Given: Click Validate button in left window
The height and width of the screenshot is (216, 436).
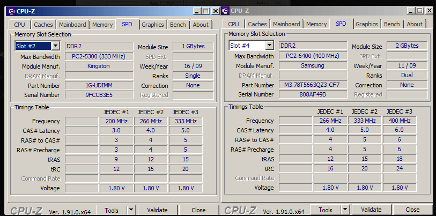Looking at the screenshot, I should point(157,210).
